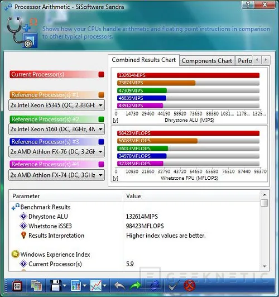Screen dimensions: 279x297
Task: Click the Whetstone iSSE3 row diamond icon
Action: point(23,226)
